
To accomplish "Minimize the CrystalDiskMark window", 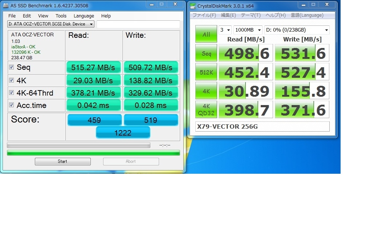I will pyautogui.click(x=304, y=4).
